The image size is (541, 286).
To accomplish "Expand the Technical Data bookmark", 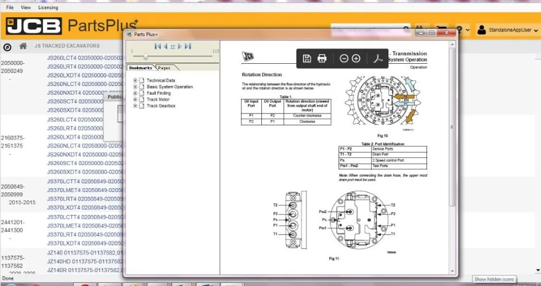I will tap(135, 81).
